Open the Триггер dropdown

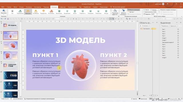point(131,12)
